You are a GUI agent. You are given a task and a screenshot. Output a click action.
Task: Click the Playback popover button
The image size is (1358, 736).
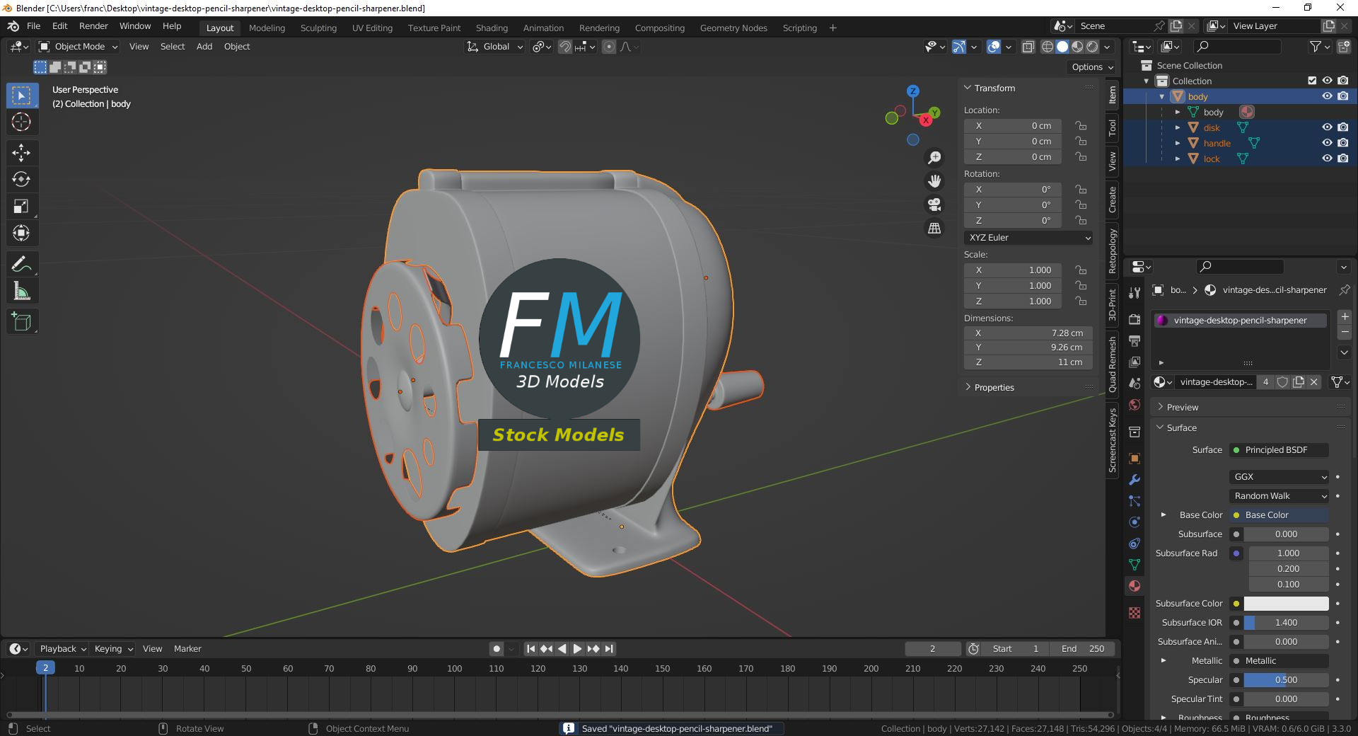click(x=62, y=649)
